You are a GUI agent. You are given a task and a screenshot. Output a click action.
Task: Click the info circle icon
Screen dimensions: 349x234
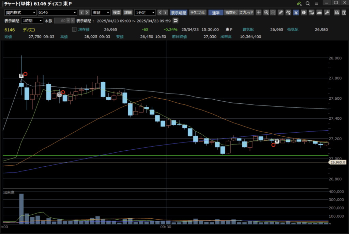click(304, 13)
